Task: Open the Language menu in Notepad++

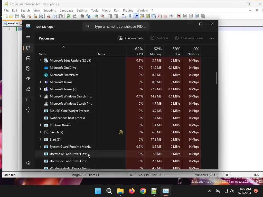Action: click(67, 10)
